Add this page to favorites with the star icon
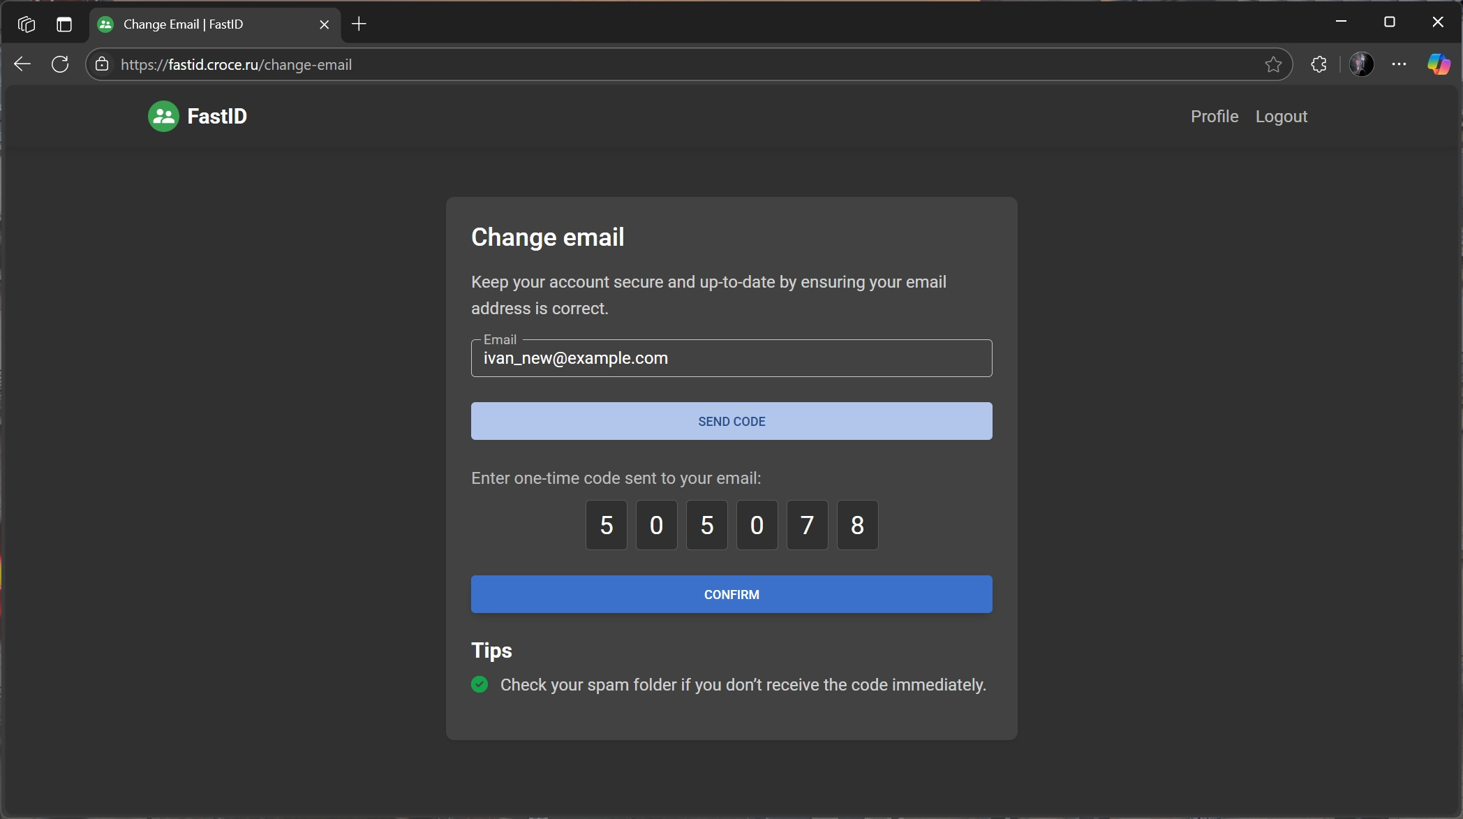Viewport: 1463px width, 819px height. 1273,64
